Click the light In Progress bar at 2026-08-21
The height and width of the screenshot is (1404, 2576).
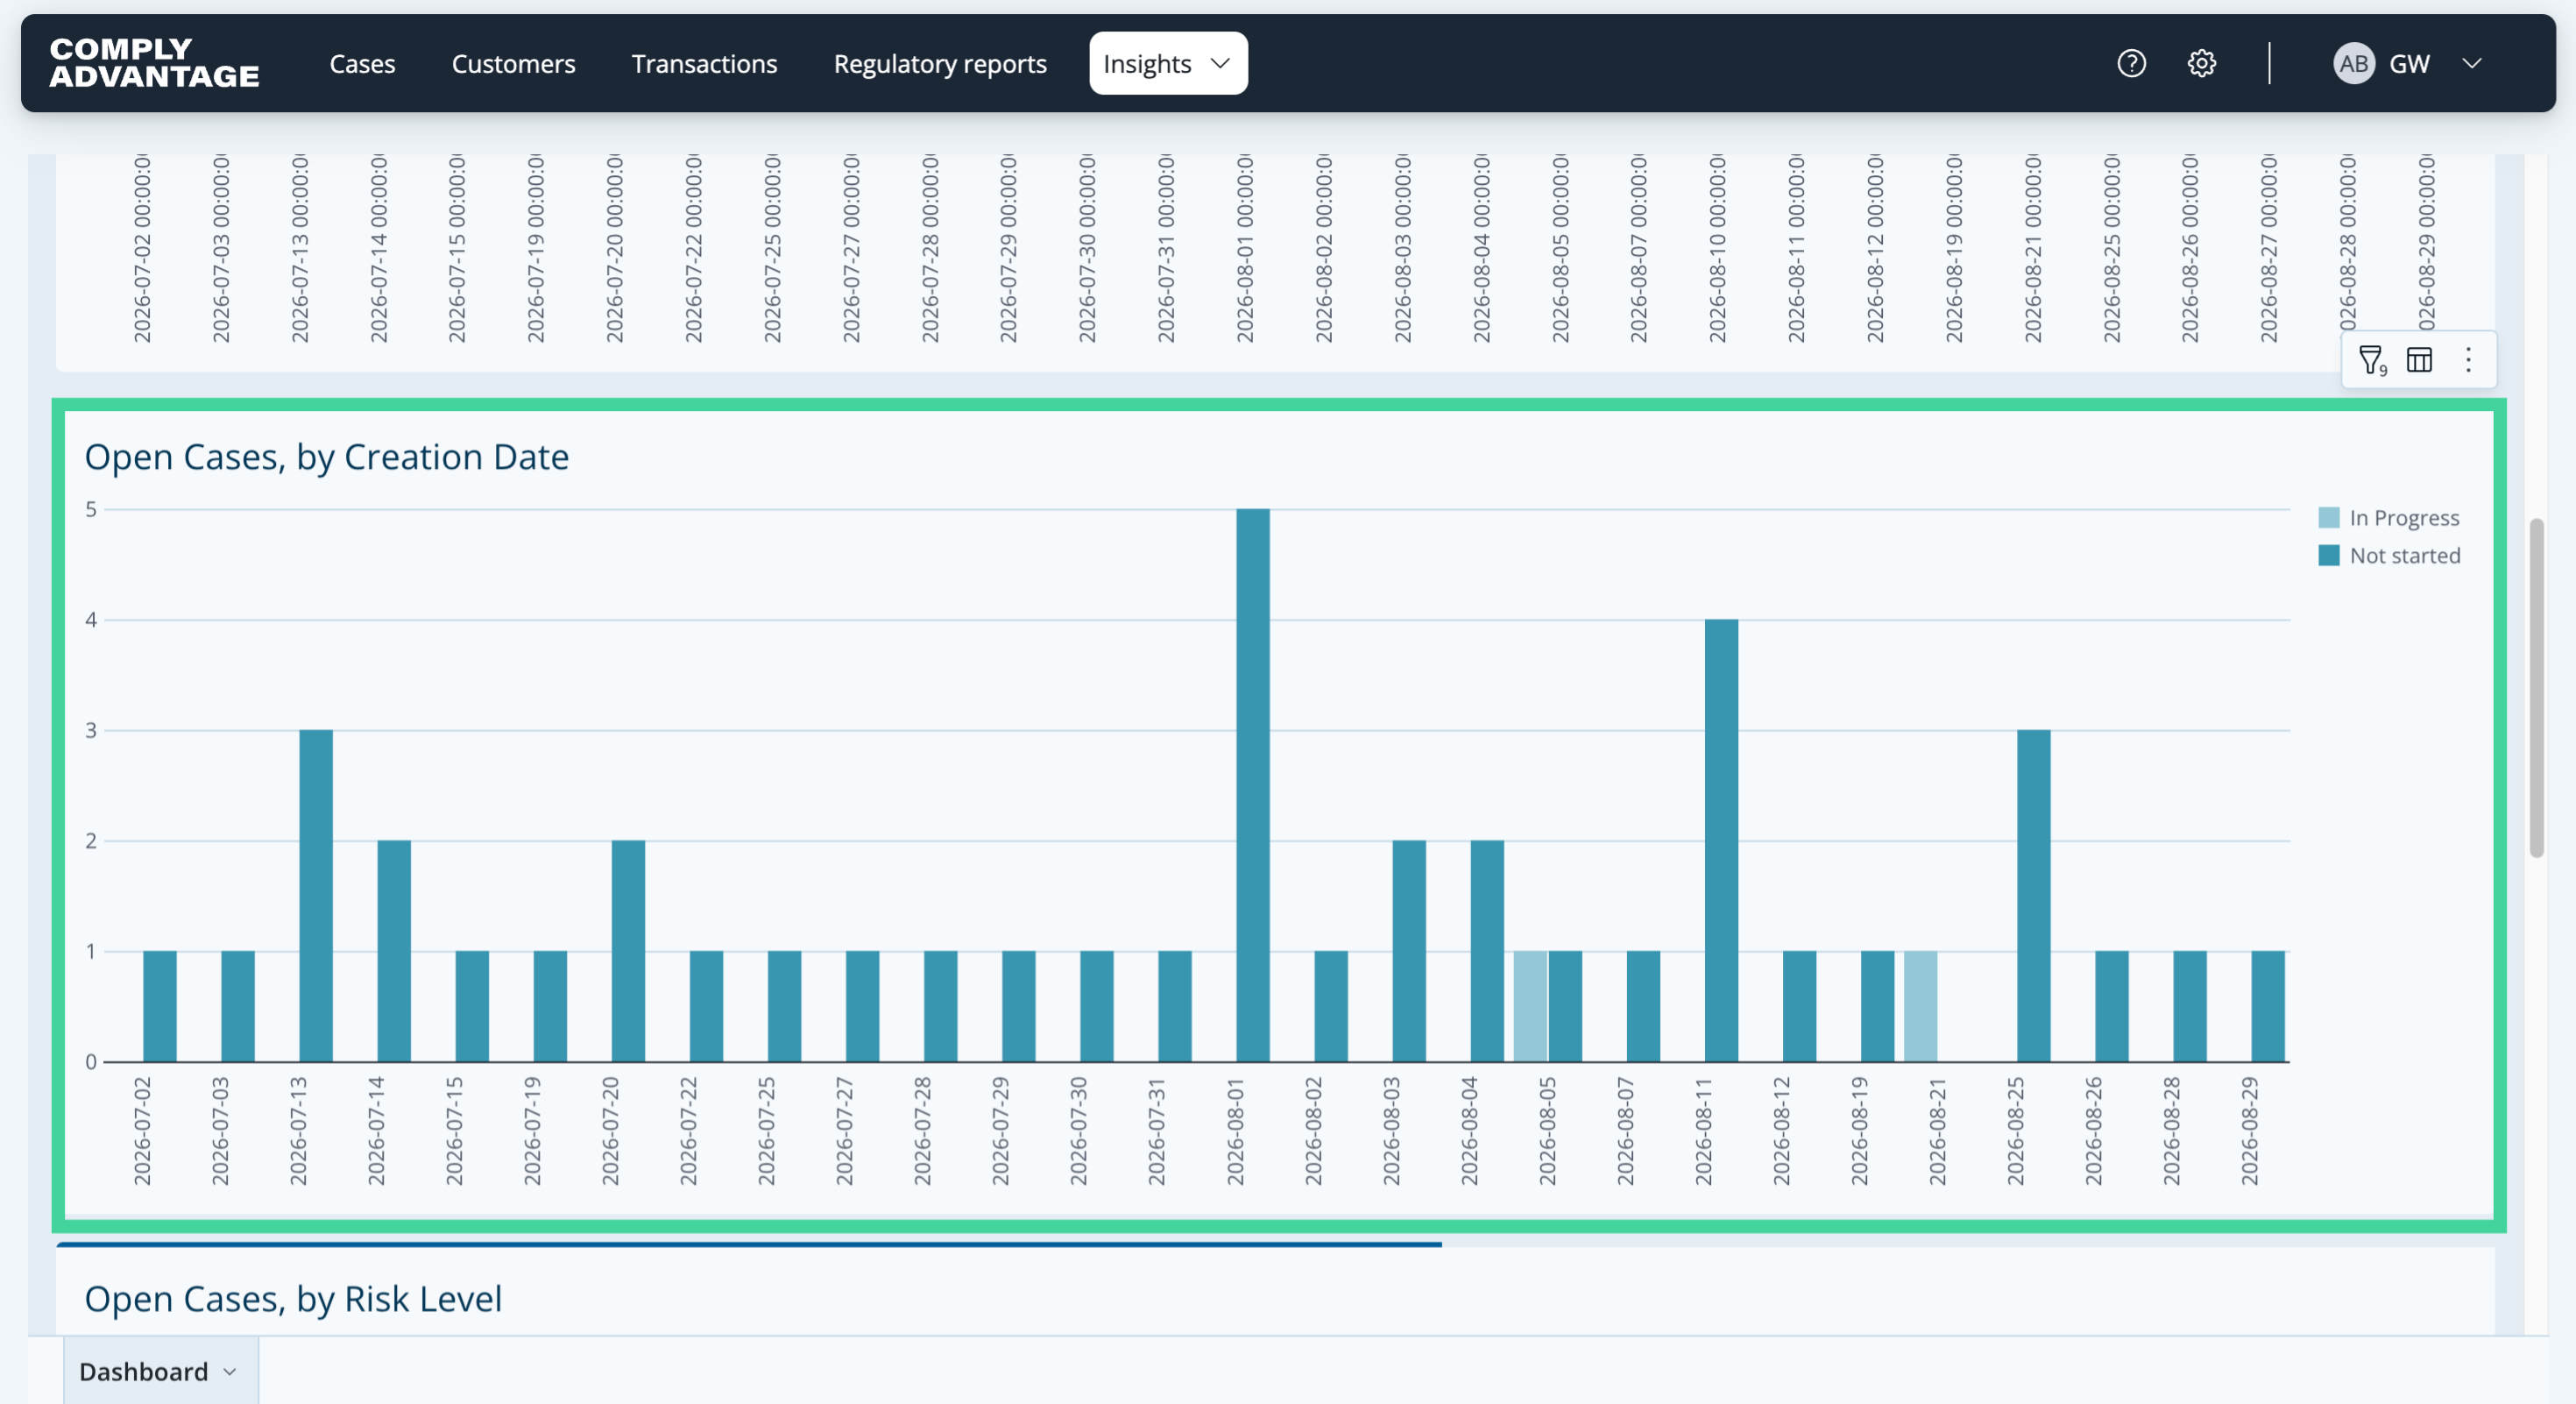(1920, 1006)
